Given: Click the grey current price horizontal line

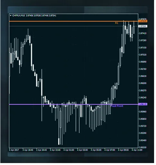Looking at the screenshot, I should click(x=74, y=26).
